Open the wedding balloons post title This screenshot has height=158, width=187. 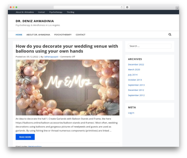point(67,49)
